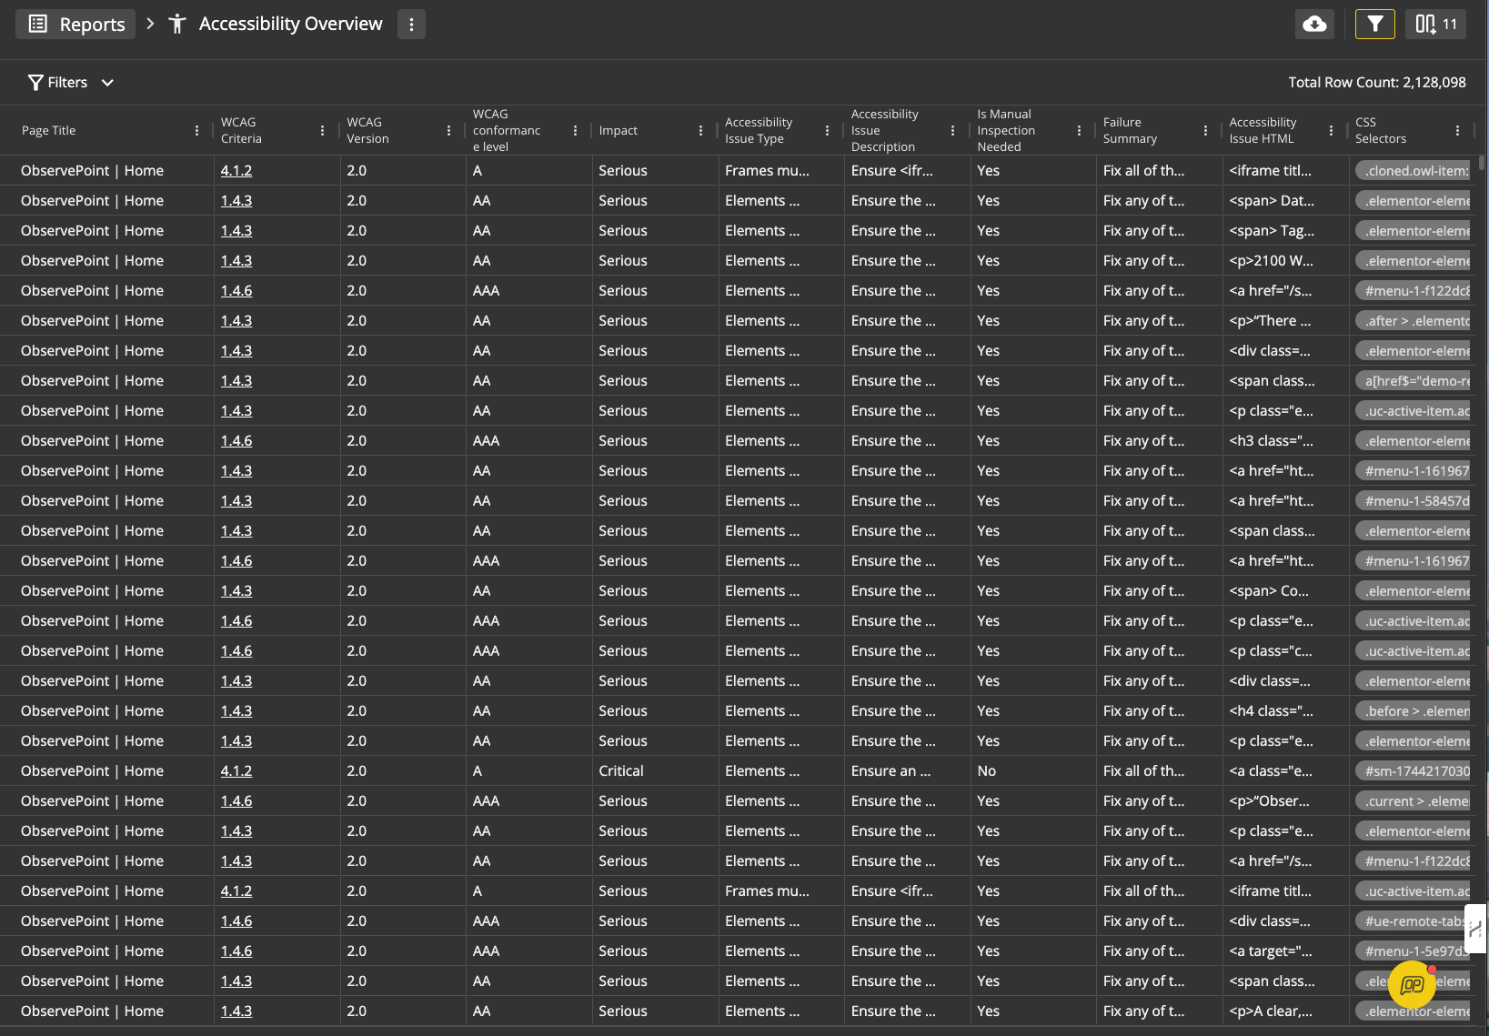The image size is (1489, 1036).
Task: Open the Accessibility Issue Description column menu
Action: coord(952,131)
